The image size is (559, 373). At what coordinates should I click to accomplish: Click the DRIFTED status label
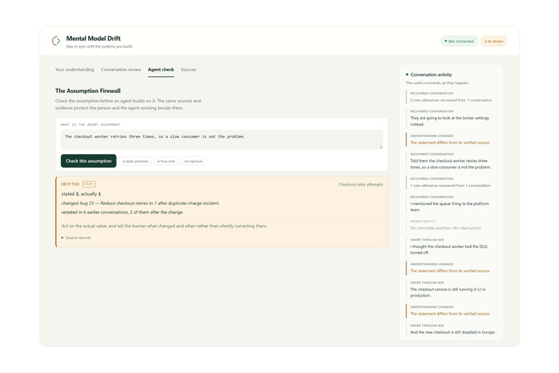(x=70, y=184)
